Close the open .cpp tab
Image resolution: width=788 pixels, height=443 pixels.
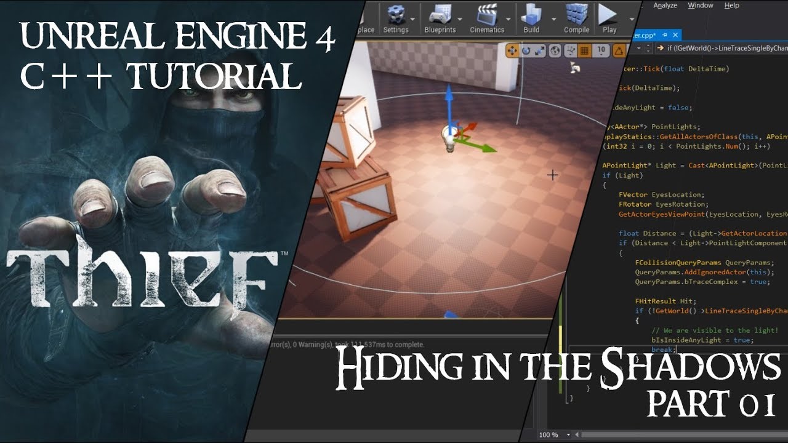(x=675, y=35)
